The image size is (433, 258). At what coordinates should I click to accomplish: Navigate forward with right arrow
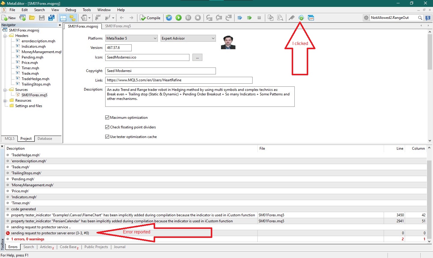[131, 18]
